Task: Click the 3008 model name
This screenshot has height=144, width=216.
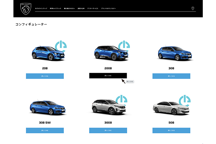Action: (108, 123)
